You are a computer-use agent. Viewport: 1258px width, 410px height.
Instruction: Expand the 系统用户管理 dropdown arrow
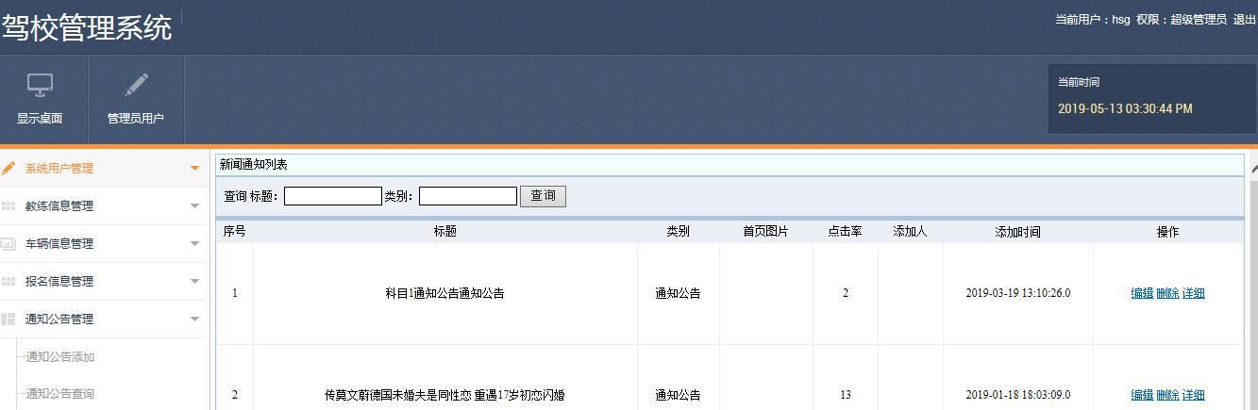(x=195, y=169)
